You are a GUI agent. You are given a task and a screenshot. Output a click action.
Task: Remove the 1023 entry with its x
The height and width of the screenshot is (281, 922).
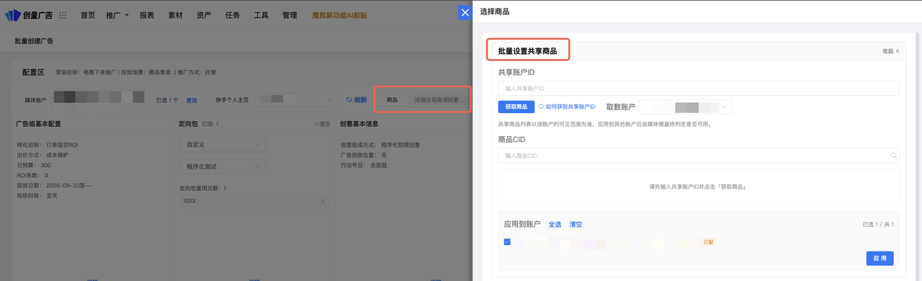(323, 201)
